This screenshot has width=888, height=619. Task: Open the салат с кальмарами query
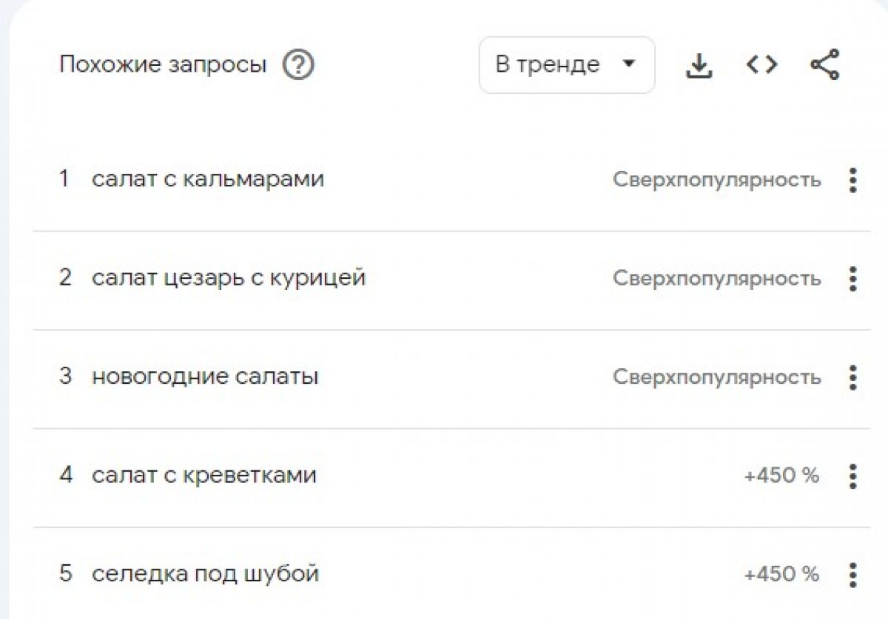coord(208,179)
